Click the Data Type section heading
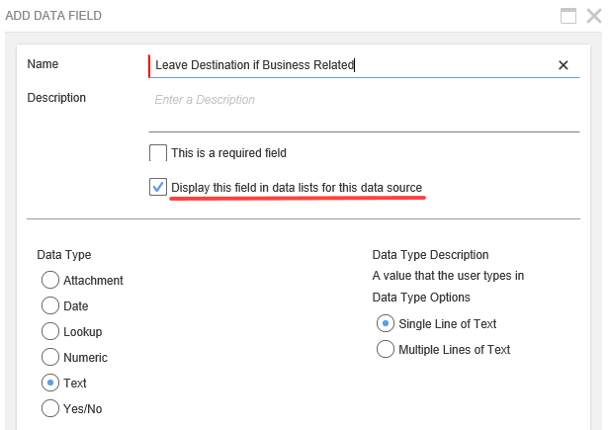The image size is (609, 430). click(64, 255)
